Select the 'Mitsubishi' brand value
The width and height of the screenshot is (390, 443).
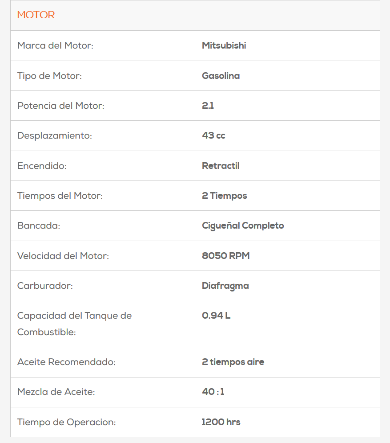click(224, 45)
